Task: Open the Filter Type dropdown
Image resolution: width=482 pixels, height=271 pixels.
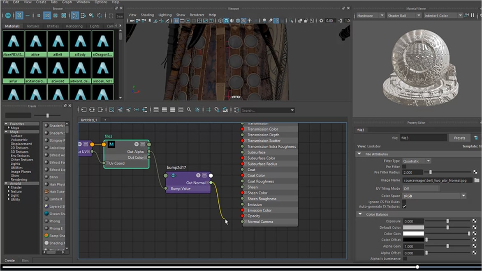Action: (417, 161)
